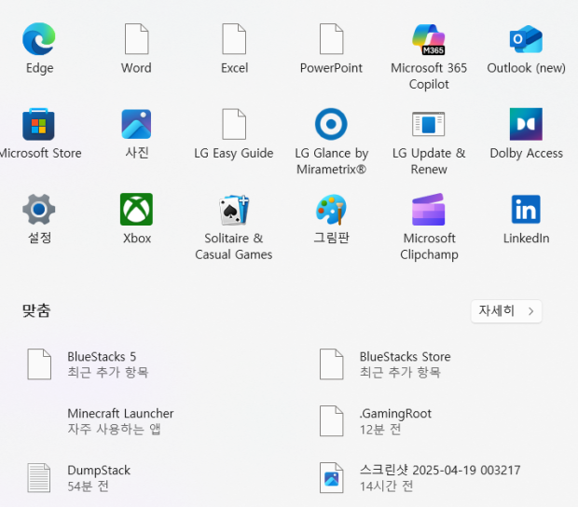Open the Microsoft Store icon
578x507 pixels.
click(x=39, y=124)
